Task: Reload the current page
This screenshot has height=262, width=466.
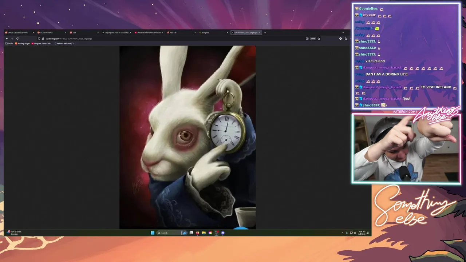Action: (17, 39)
